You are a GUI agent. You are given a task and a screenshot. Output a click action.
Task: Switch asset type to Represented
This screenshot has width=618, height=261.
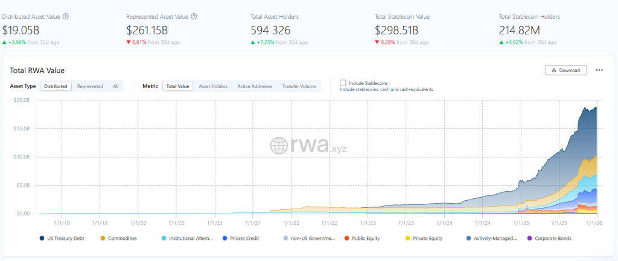(90, 86)
